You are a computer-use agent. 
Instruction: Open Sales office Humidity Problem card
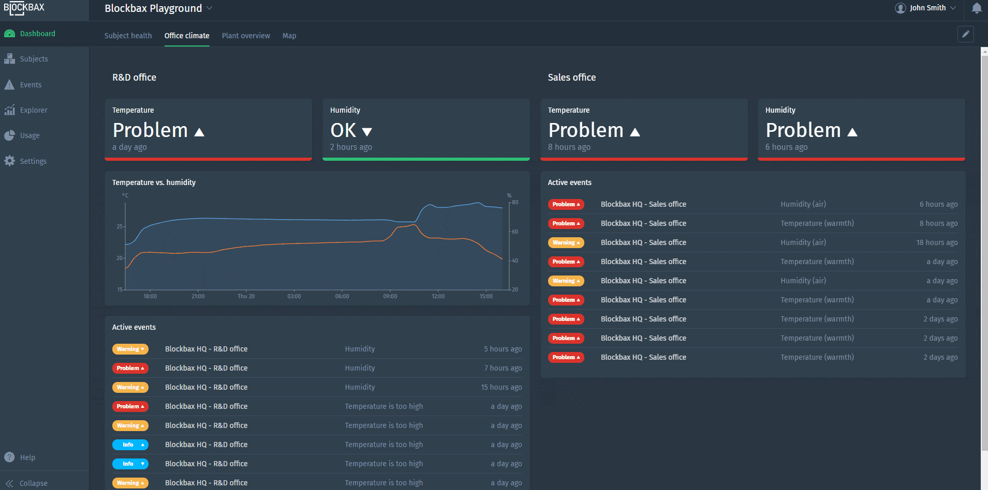click(861, 129)
